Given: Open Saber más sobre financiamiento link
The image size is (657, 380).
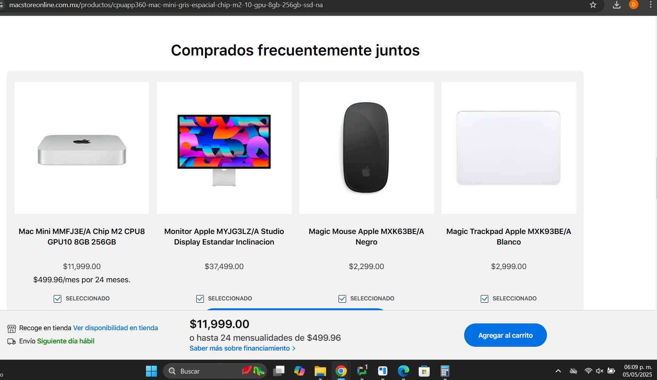Looking at the screenshot, I should click(242, 348).
